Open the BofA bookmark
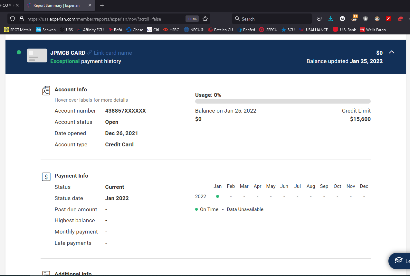Image resolution: width=410 pixels, height=276 pixels. pyautogui.click(x=115, y=30)
